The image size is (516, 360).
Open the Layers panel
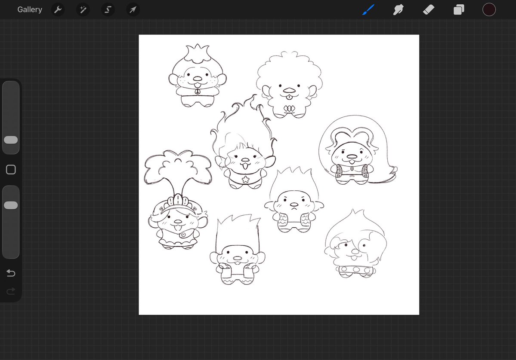click(459, 9)
